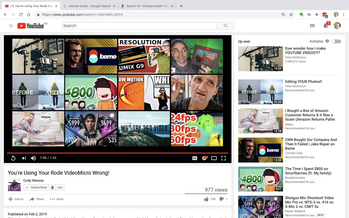The width and height of the screenshot is (349, 218).
Task: Toggle the subscription notification bell
Action: click(x=52, y=187)
